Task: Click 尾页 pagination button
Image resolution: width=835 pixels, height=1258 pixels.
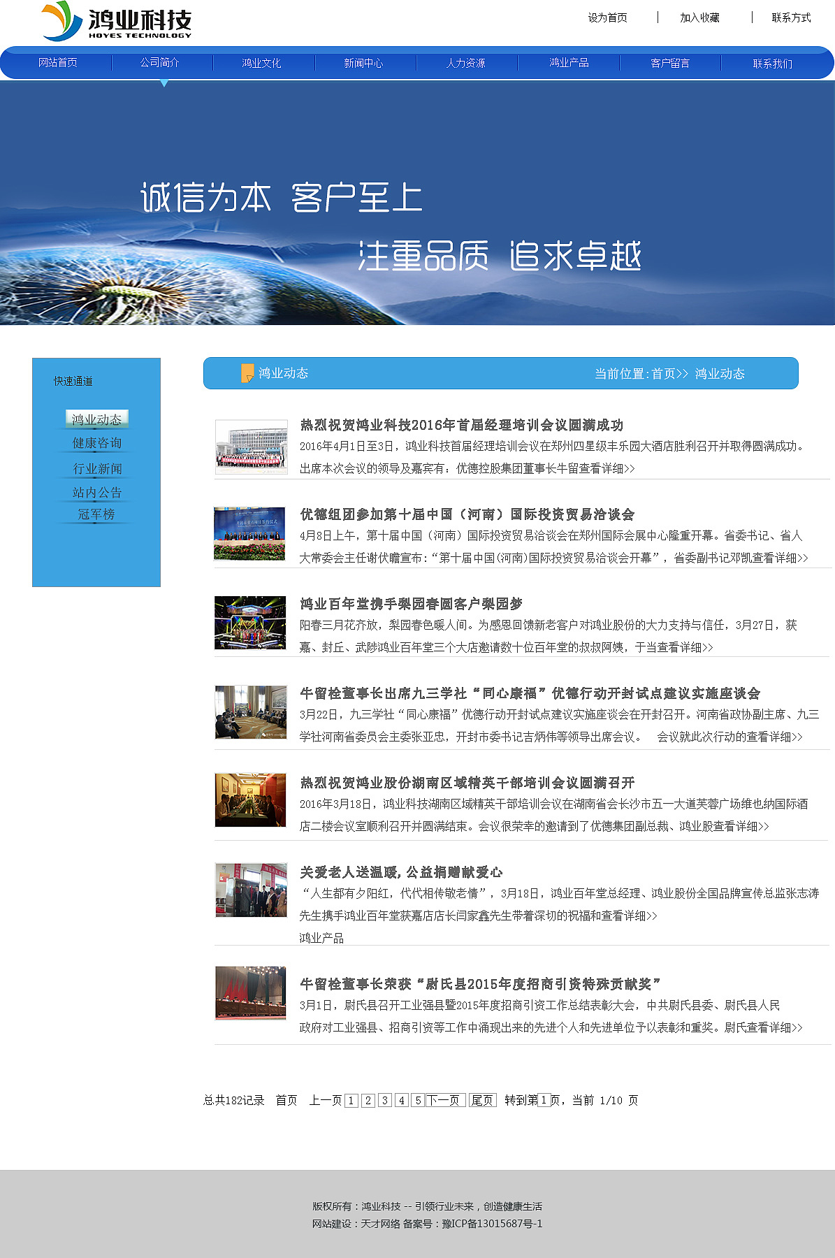Action: click(482, 1100)
